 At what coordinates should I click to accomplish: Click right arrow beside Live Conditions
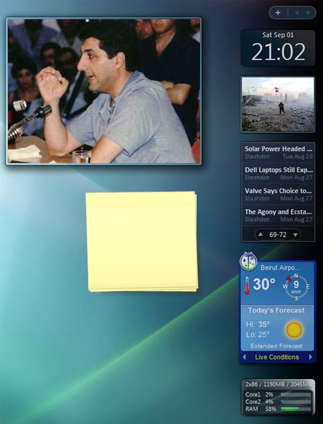310,357
